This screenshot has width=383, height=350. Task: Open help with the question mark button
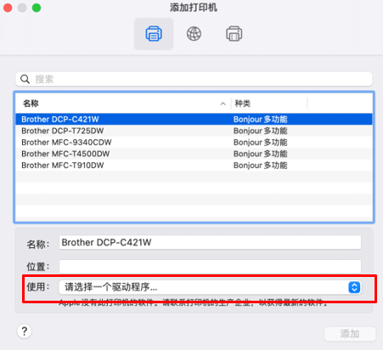click(25, 331)
